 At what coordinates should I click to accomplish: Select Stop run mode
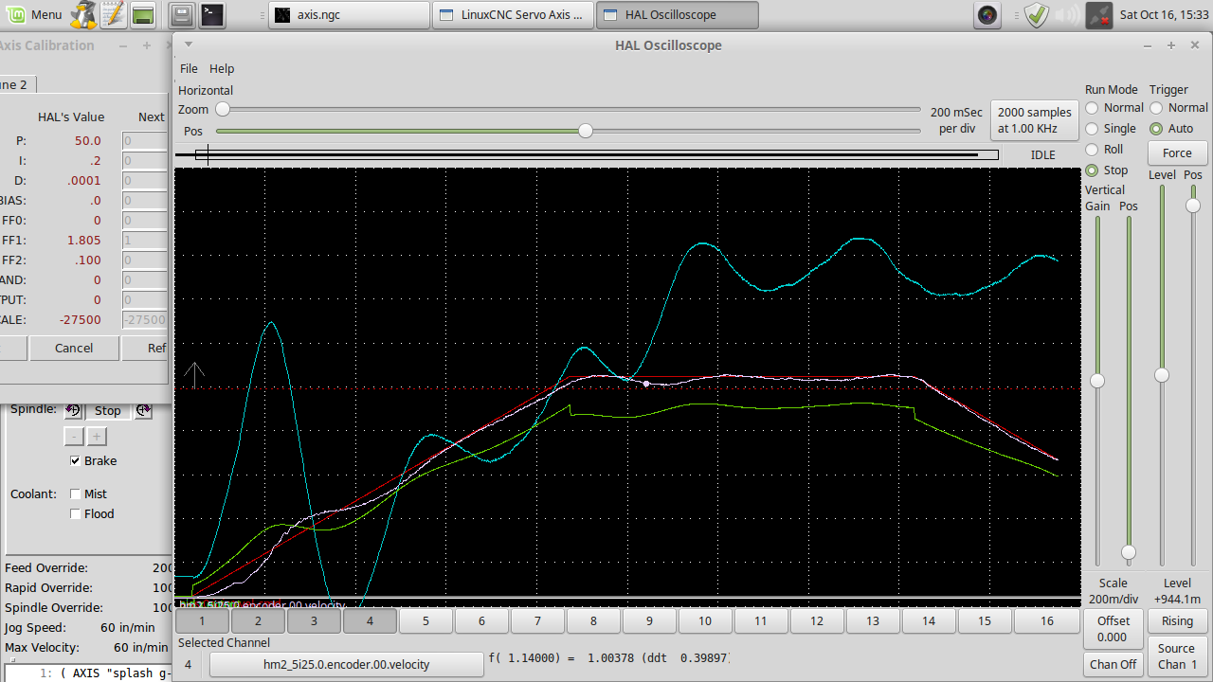tap(1092, 170)
